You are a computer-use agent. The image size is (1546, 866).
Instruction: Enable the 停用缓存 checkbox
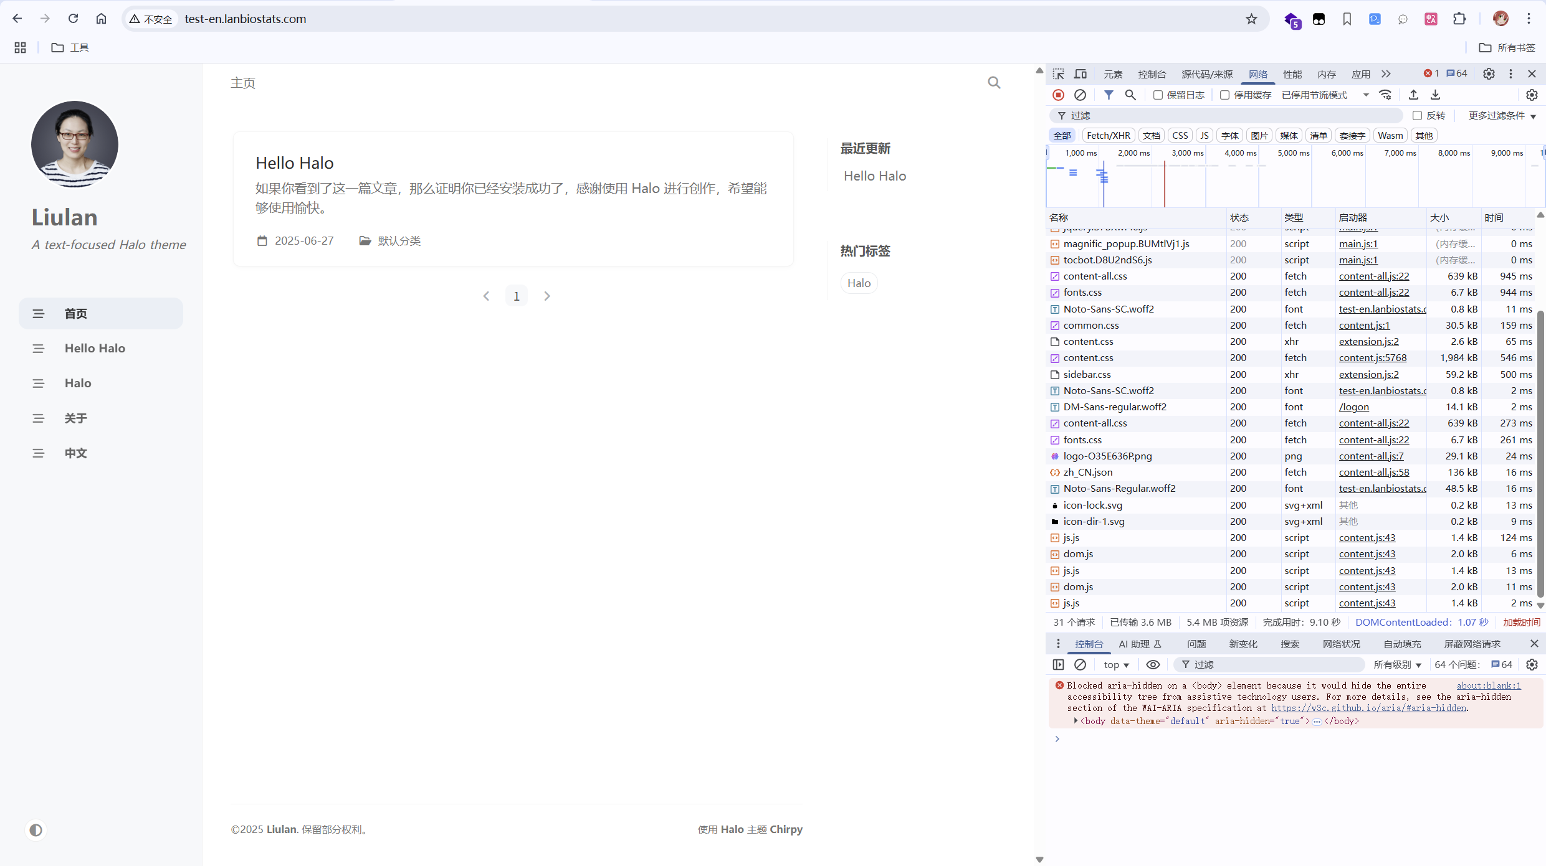click(1224, 95)
